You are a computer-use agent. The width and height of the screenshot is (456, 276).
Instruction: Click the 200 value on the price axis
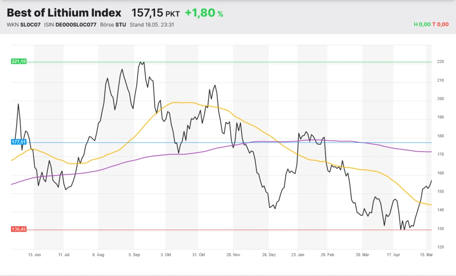[x=440, y=99]
